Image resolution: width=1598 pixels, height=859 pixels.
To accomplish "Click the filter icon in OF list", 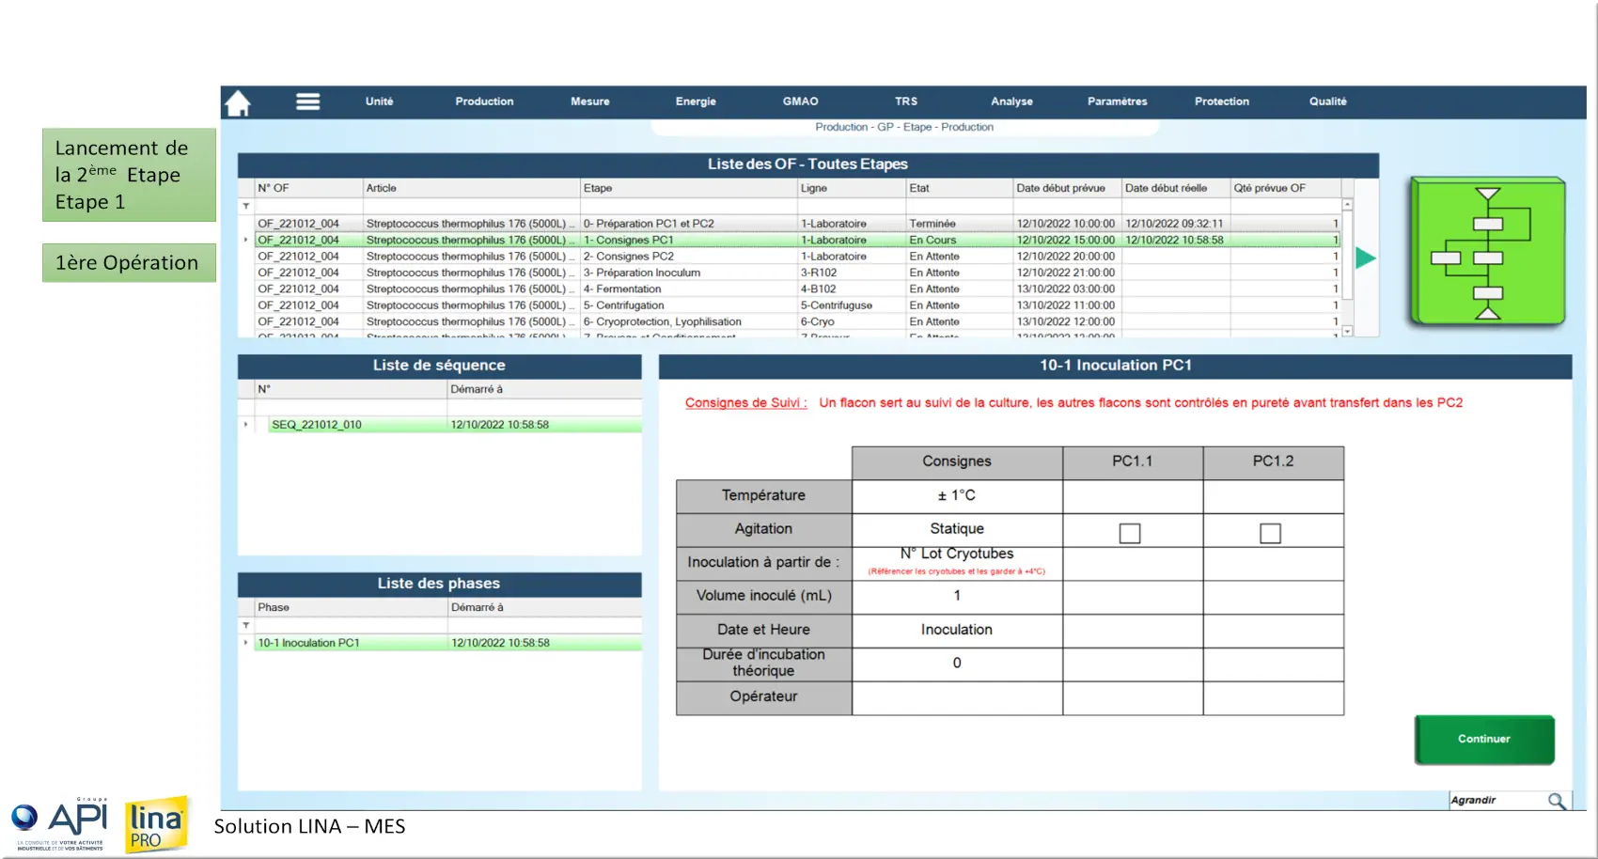I will [x=246, y=206].
